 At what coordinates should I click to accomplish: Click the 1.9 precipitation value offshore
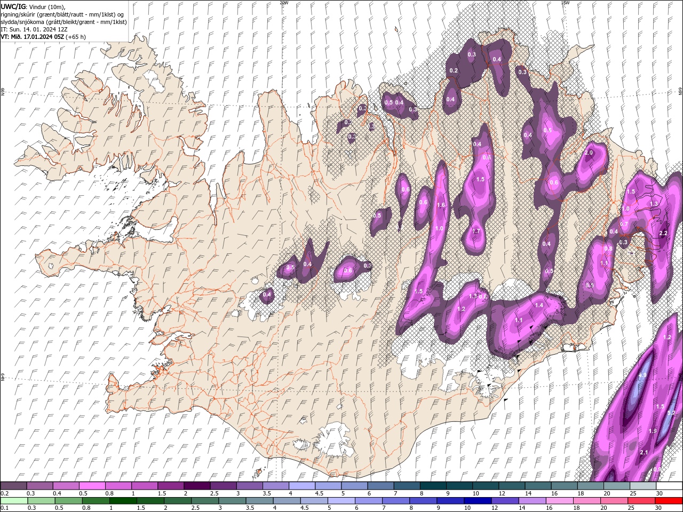coord(653,431)
